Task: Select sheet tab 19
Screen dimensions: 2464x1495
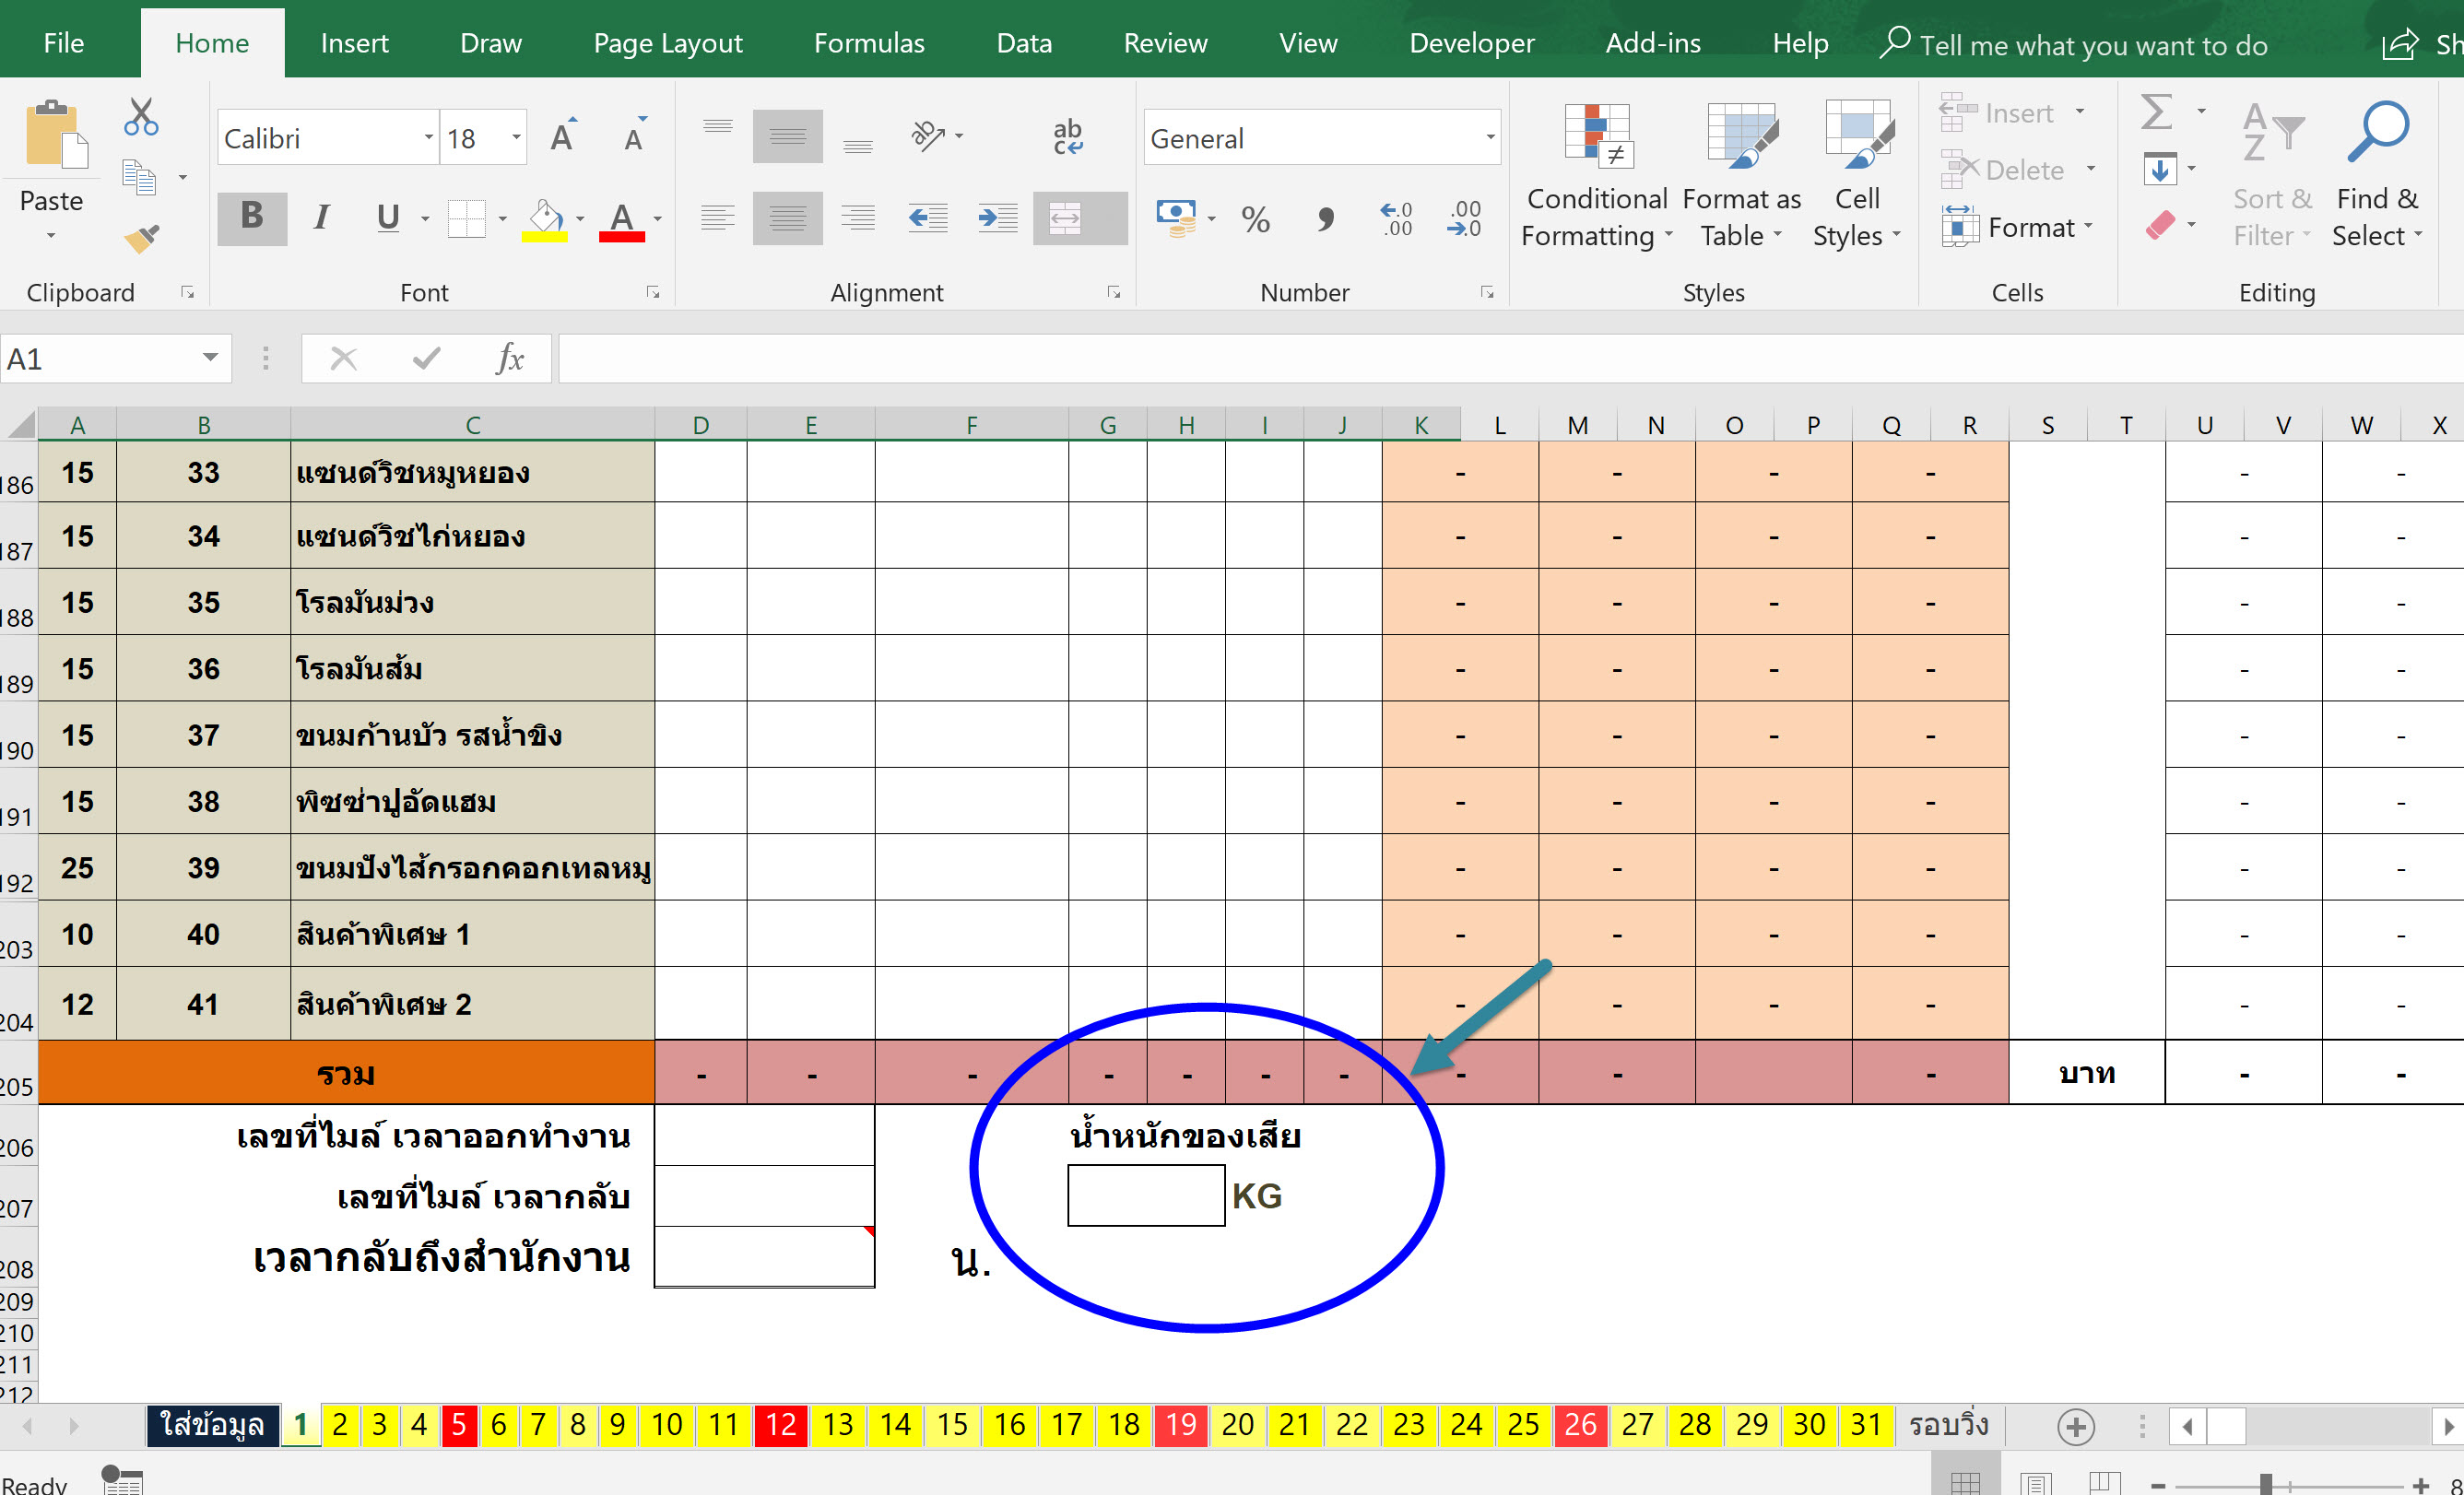Action: tap(1180, 1424)
